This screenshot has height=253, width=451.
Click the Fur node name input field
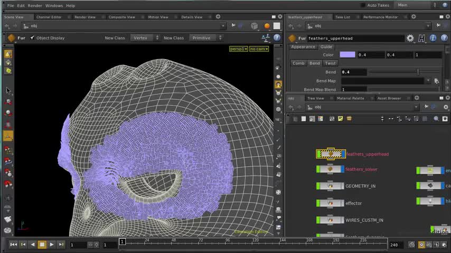[x=354, y=38]
